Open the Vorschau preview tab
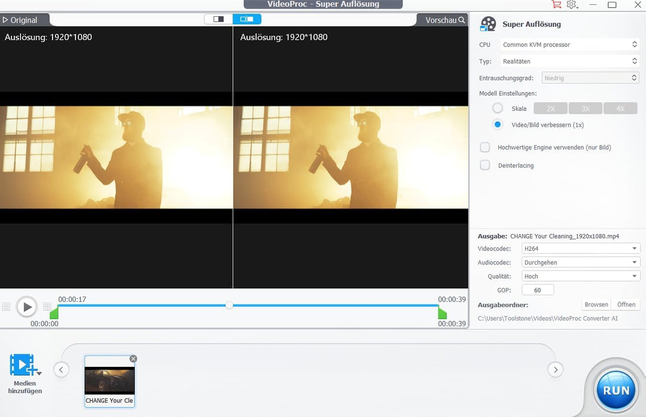 pos(444,20)
